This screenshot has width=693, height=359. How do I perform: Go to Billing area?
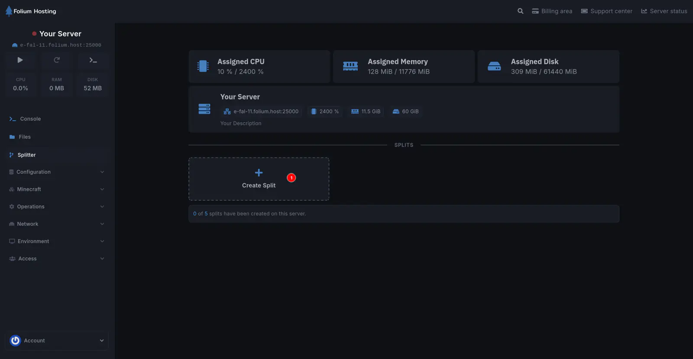click(552, 11)
